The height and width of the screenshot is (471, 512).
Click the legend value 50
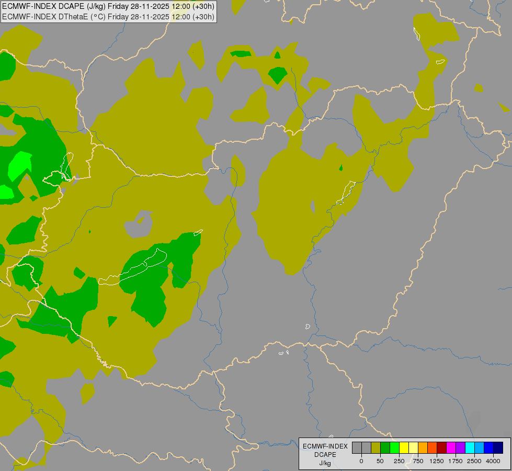(380, 461)
